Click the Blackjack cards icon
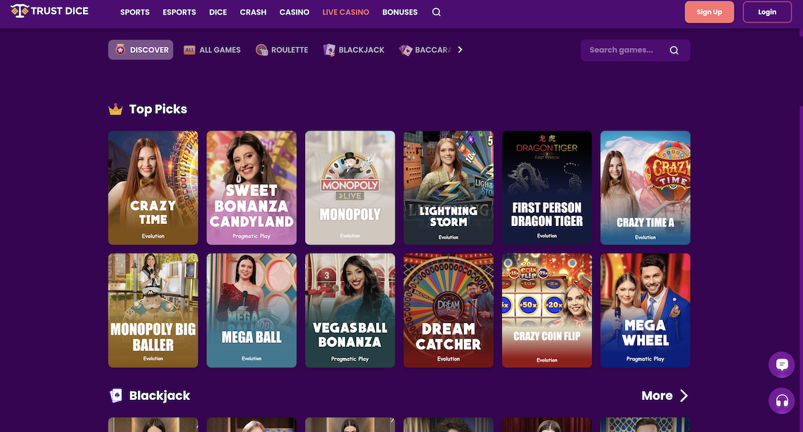 (329, 50)
